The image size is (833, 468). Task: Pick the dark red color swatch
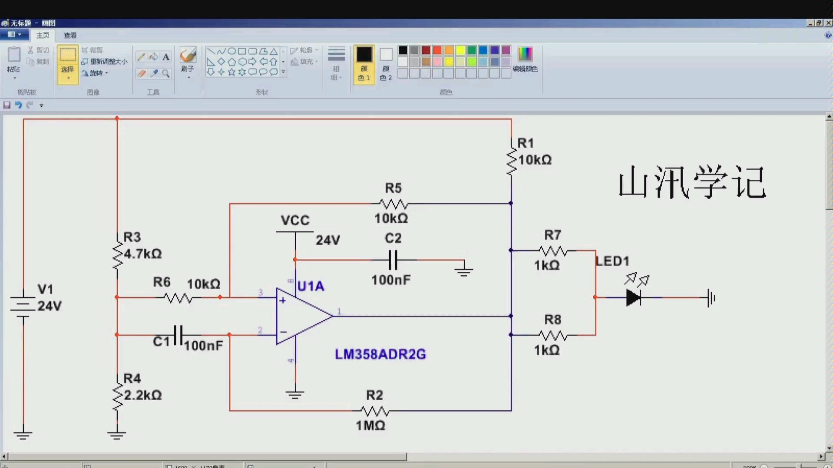pos(426,50)
